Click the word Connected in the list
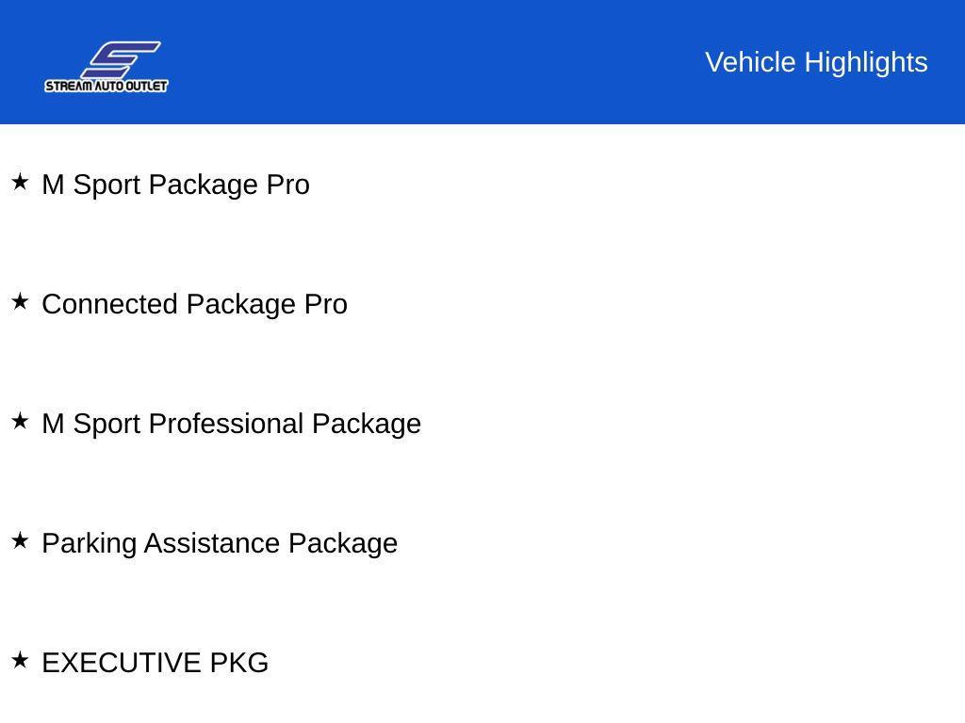Viewport: 965px width, 723px height. click(110, 304)
